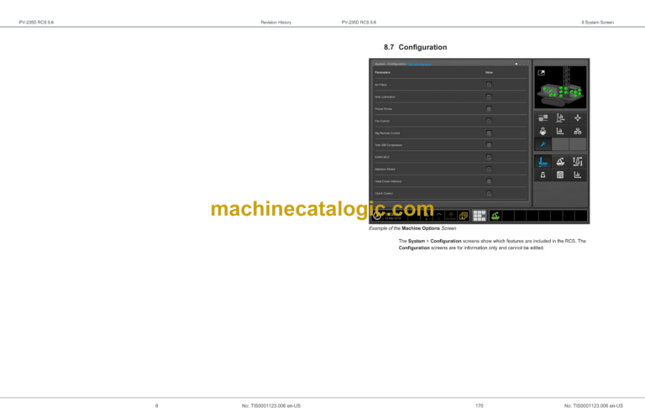The image size is (645, 417).
Task: Open the white grid menu button
Action: click(x=480, y=216)
